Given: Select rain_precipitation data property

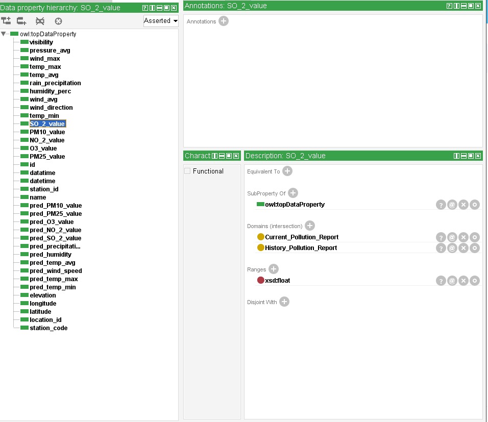Looking at the screenshot, I should coord(55,83).
